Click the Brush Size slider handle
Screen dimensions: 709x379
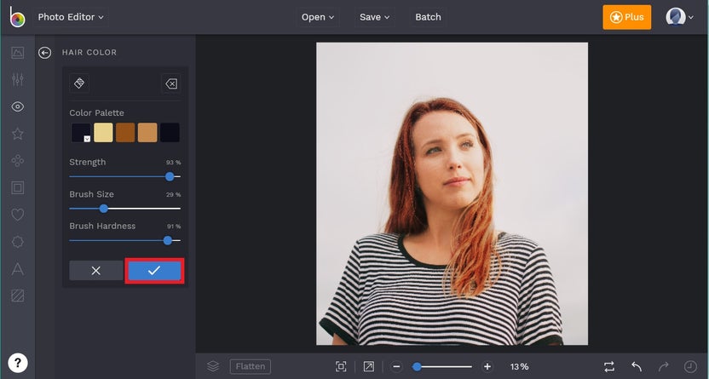[104, 209]
